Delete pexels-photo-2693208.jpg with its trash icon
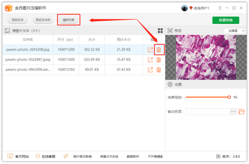249x164 pixels. (x=158, y=50)
